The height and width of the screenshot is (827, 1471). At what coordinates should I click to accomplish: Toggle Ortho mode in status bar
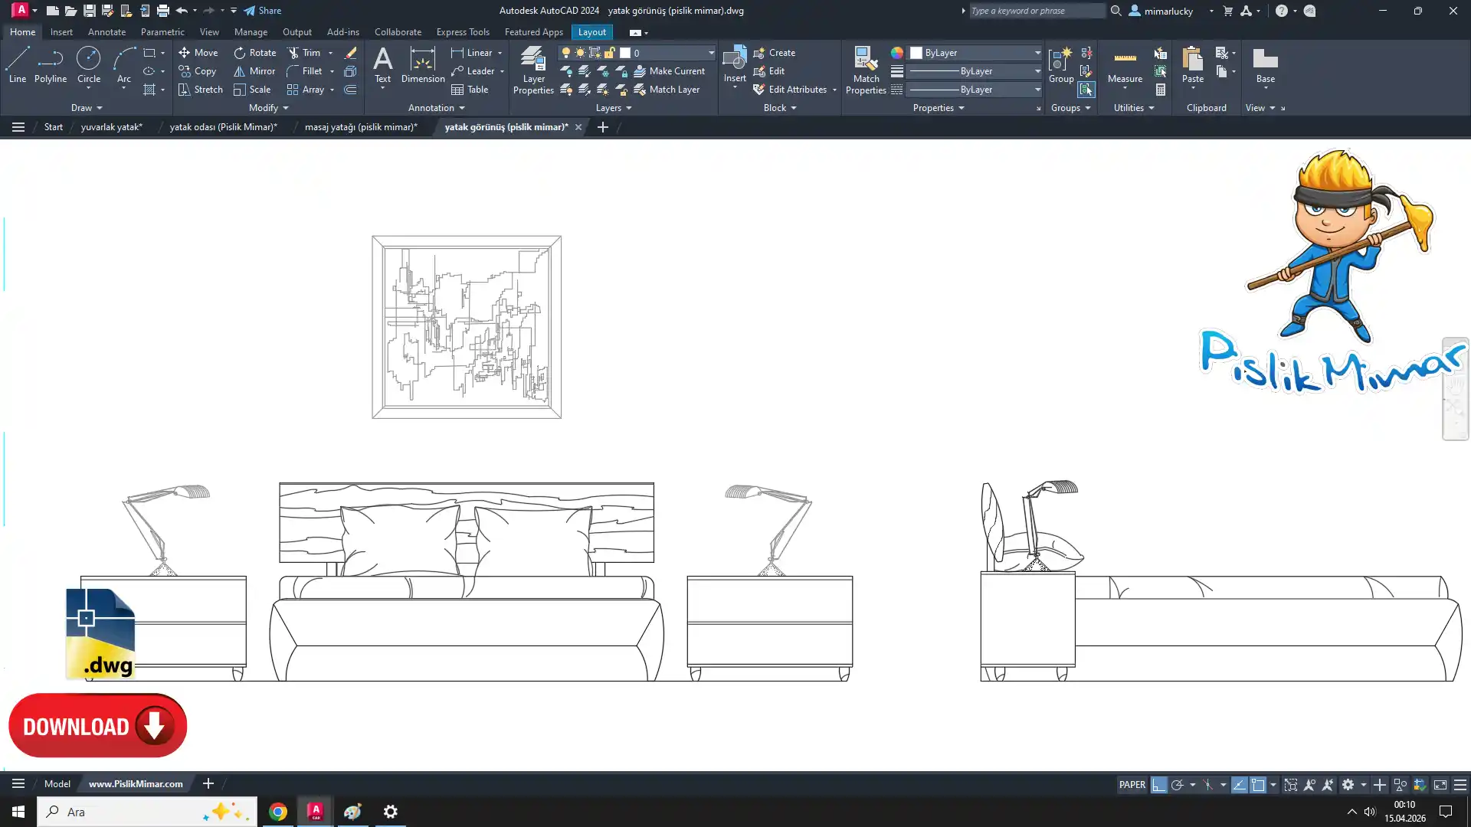pos(1159,785)
